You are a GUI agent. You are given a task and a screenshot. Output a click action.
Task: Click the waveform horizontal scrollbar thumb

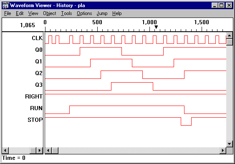point(55,150)
